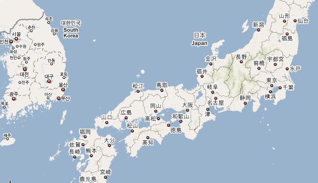Click the Fukuoka (福岡) city marker
Image resolution: width=318 pixels, height=183 pixels.
click(x=85, y=137)
